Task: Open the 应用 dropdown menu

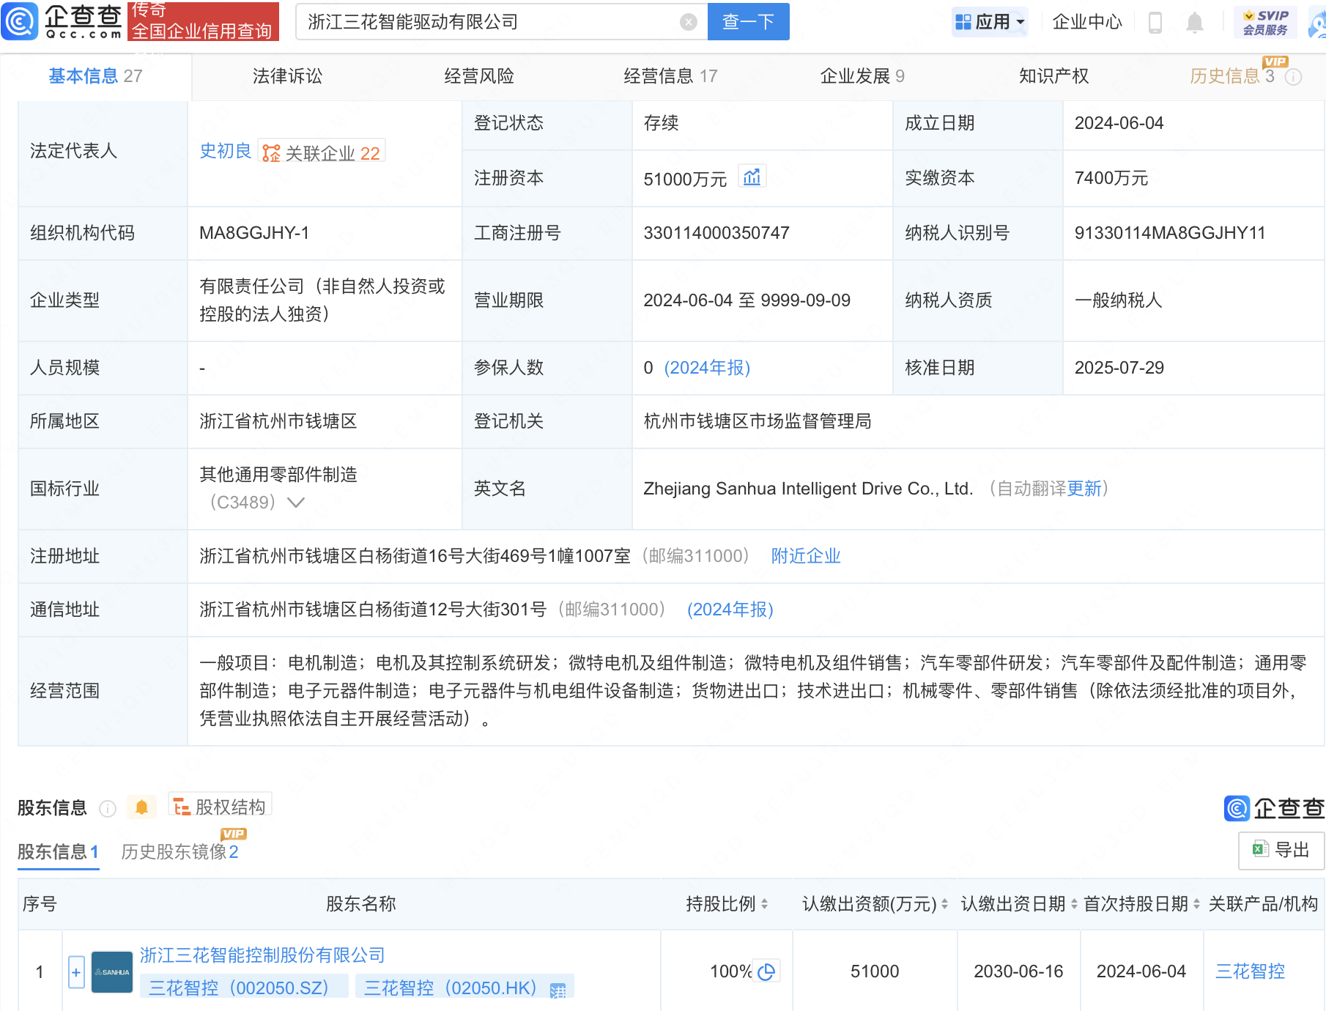Action: click(990, 22)
